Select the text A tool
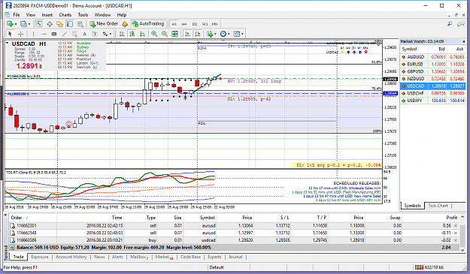 [x=84, y=34]
